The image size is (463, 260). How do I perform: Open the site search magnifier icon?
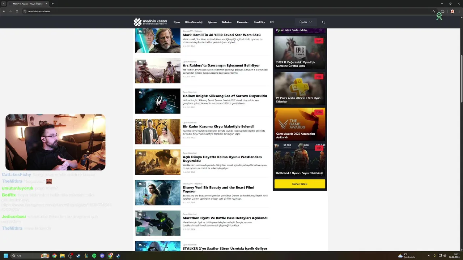(x=323, y=22)
